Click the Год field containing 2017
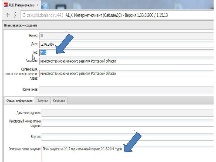 tap(126, 53)
